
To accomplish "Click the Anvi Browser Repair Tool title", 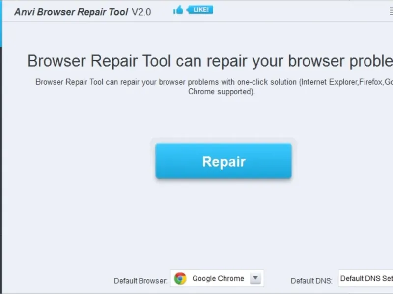I will point(71,12).
